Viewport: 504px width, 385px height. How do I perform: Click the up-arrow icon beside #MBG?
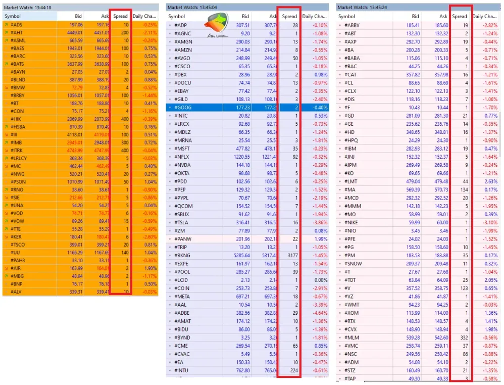click(7, 276)
